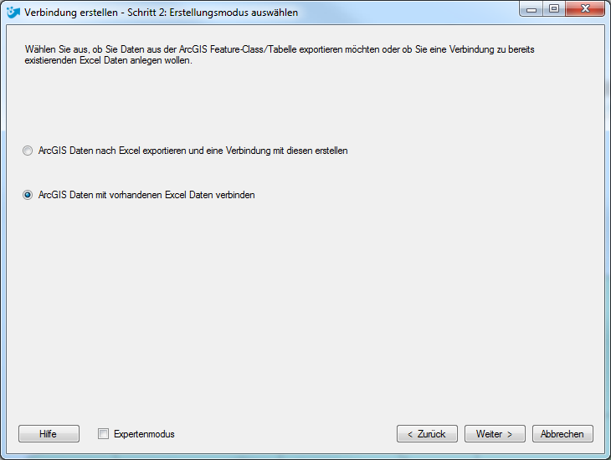This screenshot has width=611, height=460.
Task: Click the label 'ArcGIS Daten mit vorhandenen Excel Daten verbinden'
Action: (x=146, y=195)
